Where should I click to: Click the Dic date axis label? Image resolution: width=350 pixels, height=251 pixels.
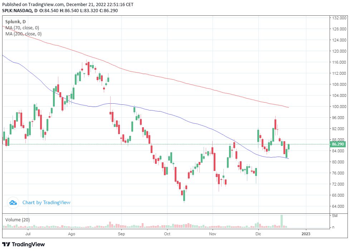(x=258, y=234)
